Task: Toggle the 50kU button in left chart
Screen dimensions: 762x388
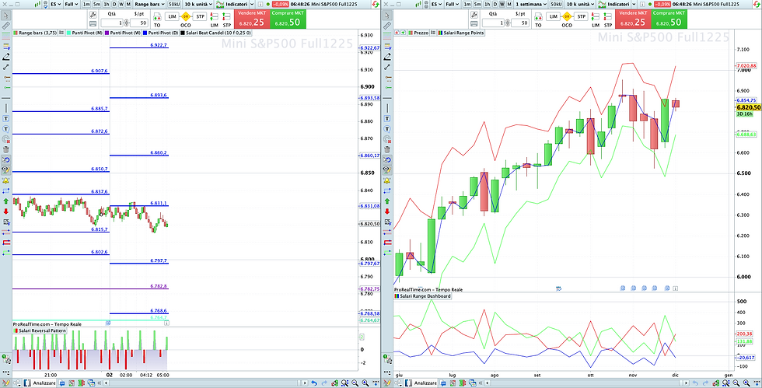Action: pyautogui.click(x=173, y=4)
